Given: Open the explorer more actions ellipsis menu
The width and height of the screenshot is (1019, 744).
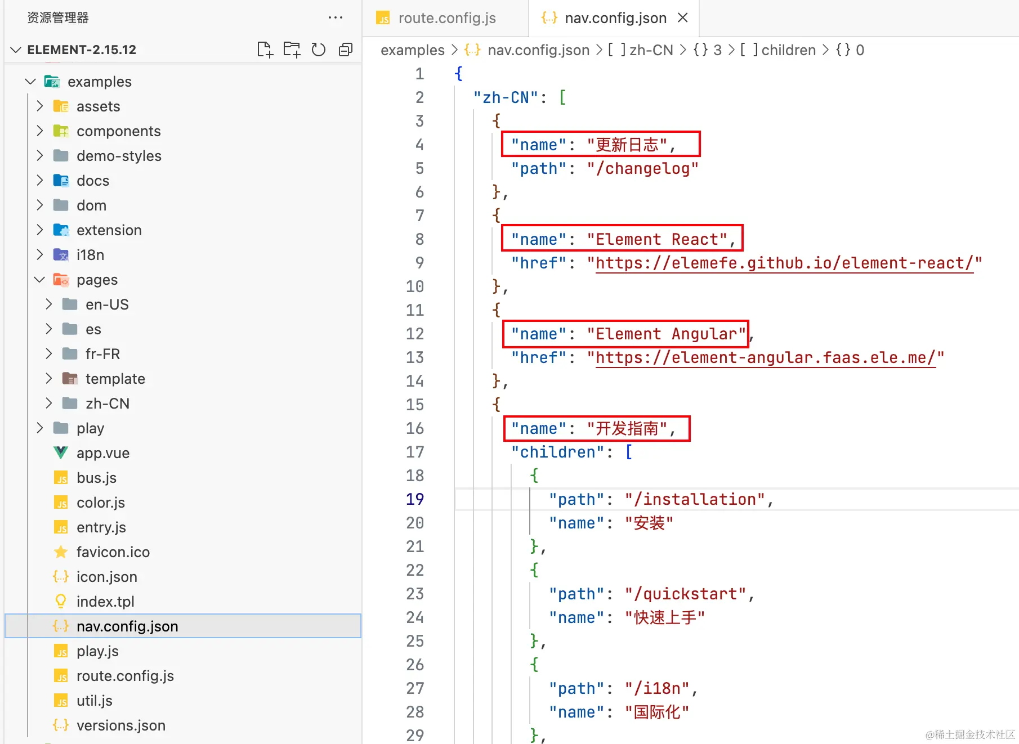Looking at the screenshot, I should (336, 18).
